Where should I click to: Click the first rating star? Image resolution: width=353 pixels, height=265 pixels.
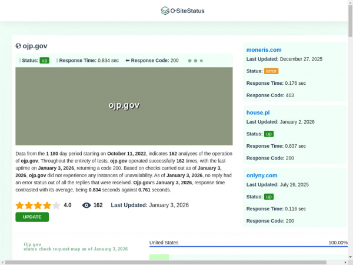19,206
